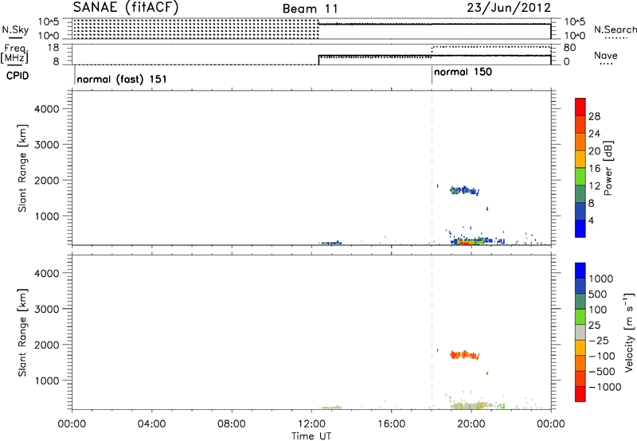The image size is (637, 441).
Task: Click the '04:00' time axis label
Action: click(151, 423)
